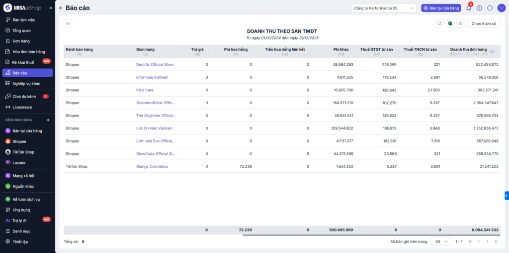The width and height of the screenshot is (509, 253).
Task: Click the Bán tại cửa hàng button
Action: click(x=441, y=8)
